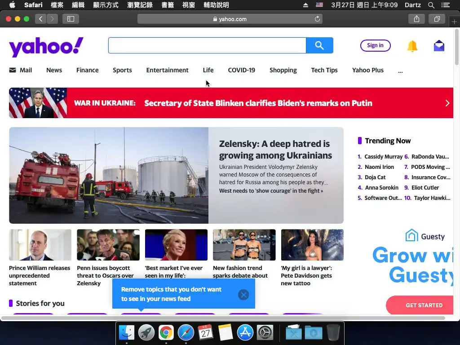The image size is (460, 345).
Task: Open the 檔案 menu
Action: (57, 4)
